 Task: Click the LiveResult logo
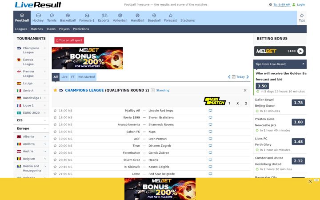[38, 5]
